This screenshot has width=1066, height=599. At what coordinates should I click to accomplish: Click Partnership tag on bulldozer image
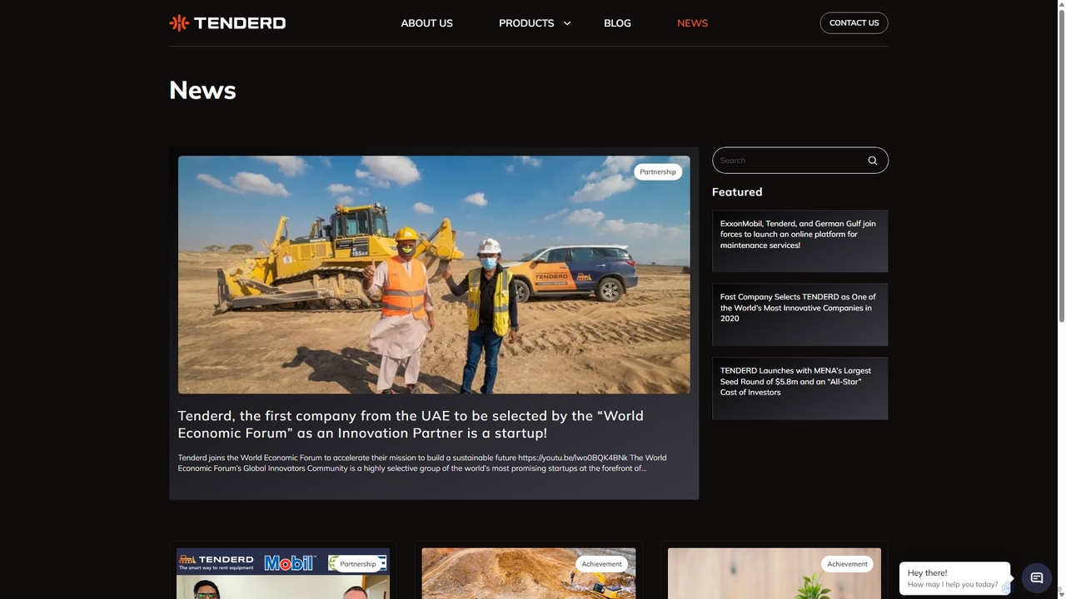[658, 172]
